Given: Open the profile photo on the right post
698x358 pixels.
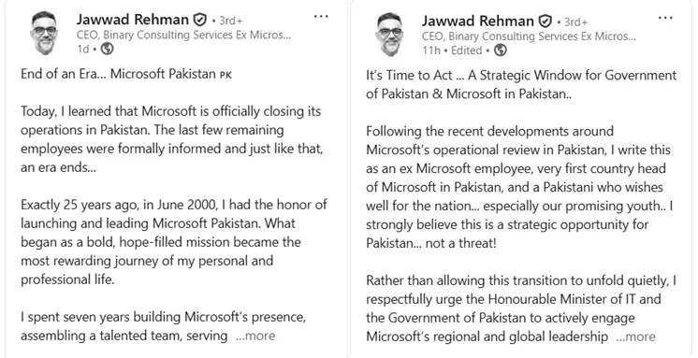Looking at the screenshot, I should coord(389,35).
